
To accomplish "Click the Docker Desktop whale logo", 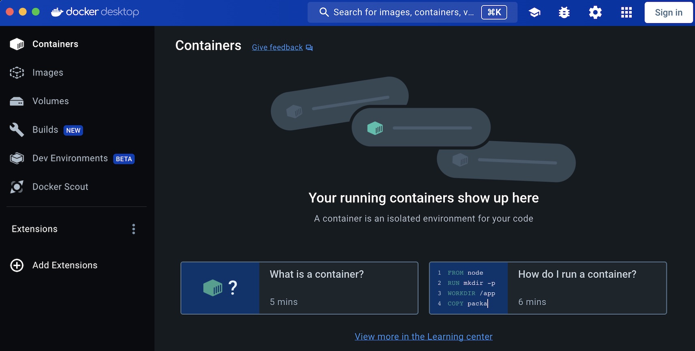I will coord(57,12).
